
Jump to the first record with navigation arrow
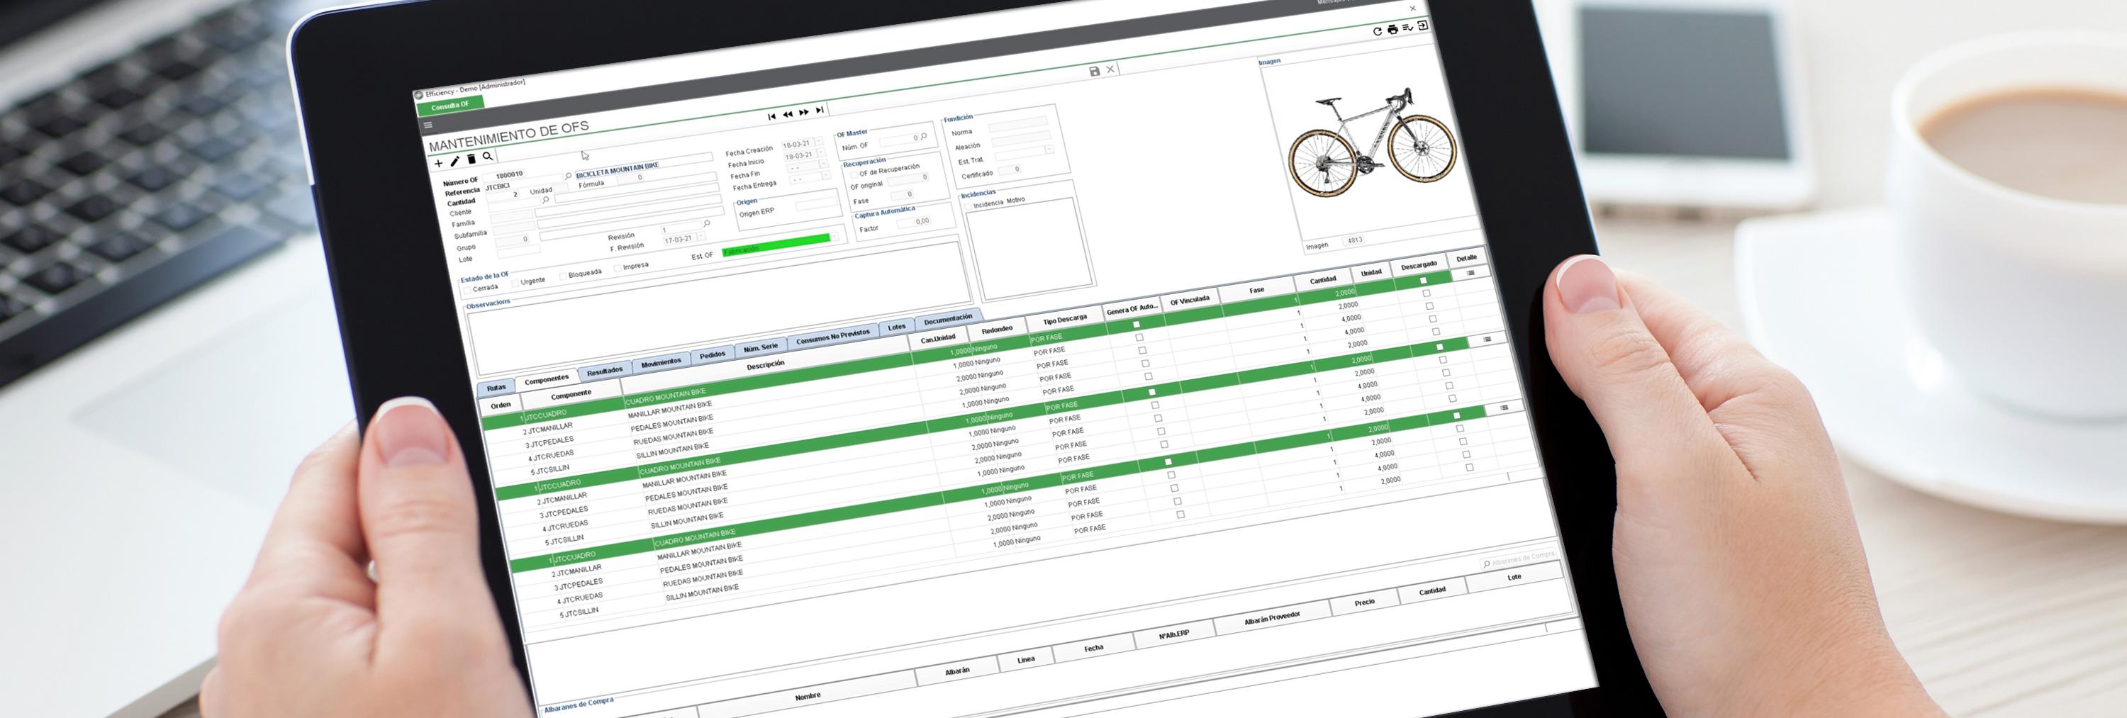click(771, 116)
